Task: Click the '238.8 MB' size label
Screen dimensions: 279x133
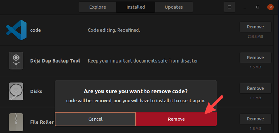Action: click(255, 37)
